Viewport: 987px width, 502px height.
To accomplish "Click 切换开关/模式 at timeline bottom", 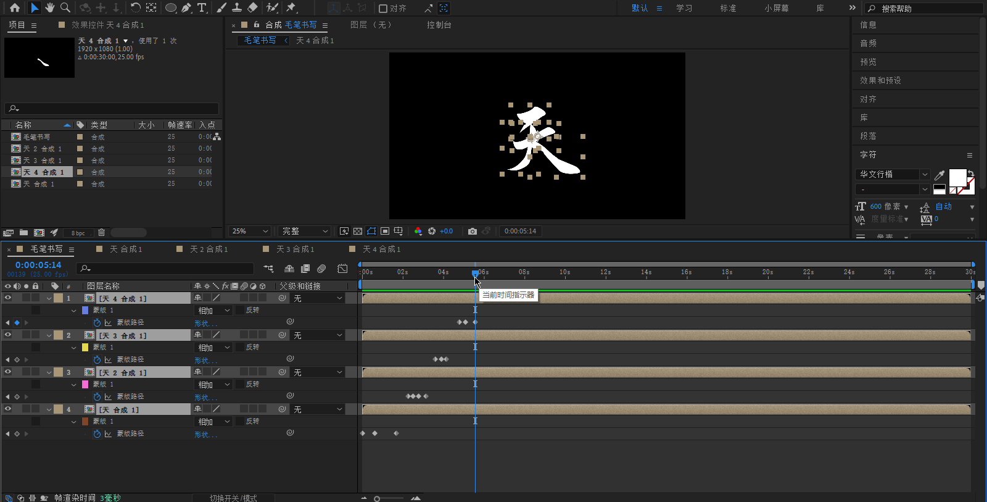I will coord(233,498).
